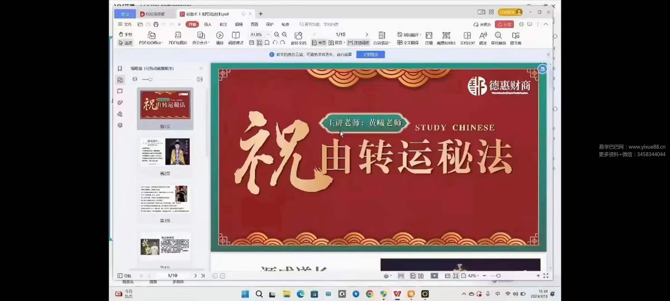
Task: Enter fullscreen mode from status bar
Action: point(546,276)
